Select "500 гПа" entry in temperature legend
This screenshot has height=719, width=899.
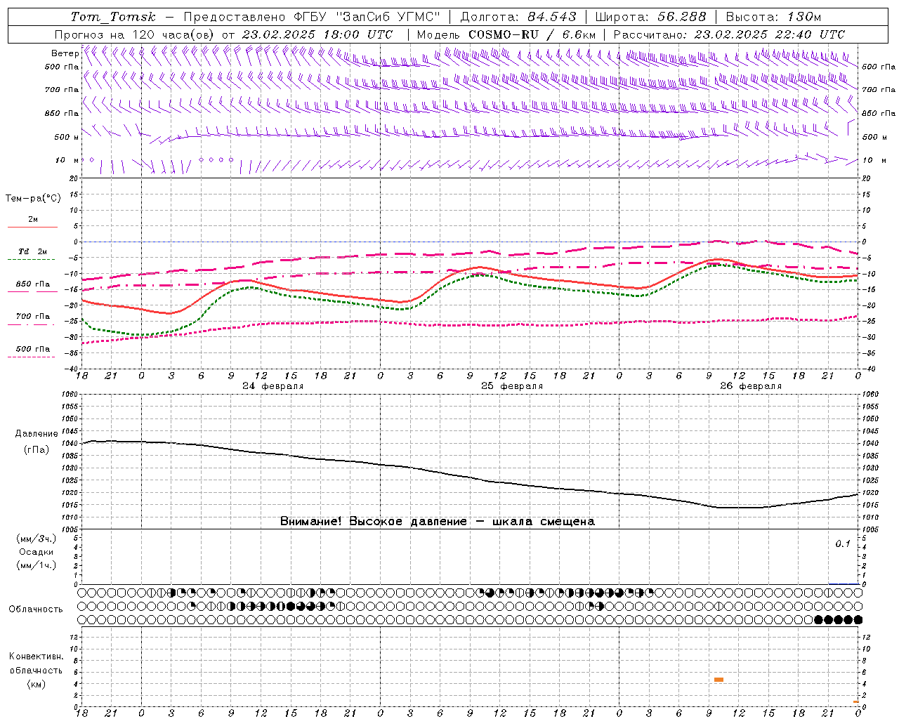pos(33,349)
